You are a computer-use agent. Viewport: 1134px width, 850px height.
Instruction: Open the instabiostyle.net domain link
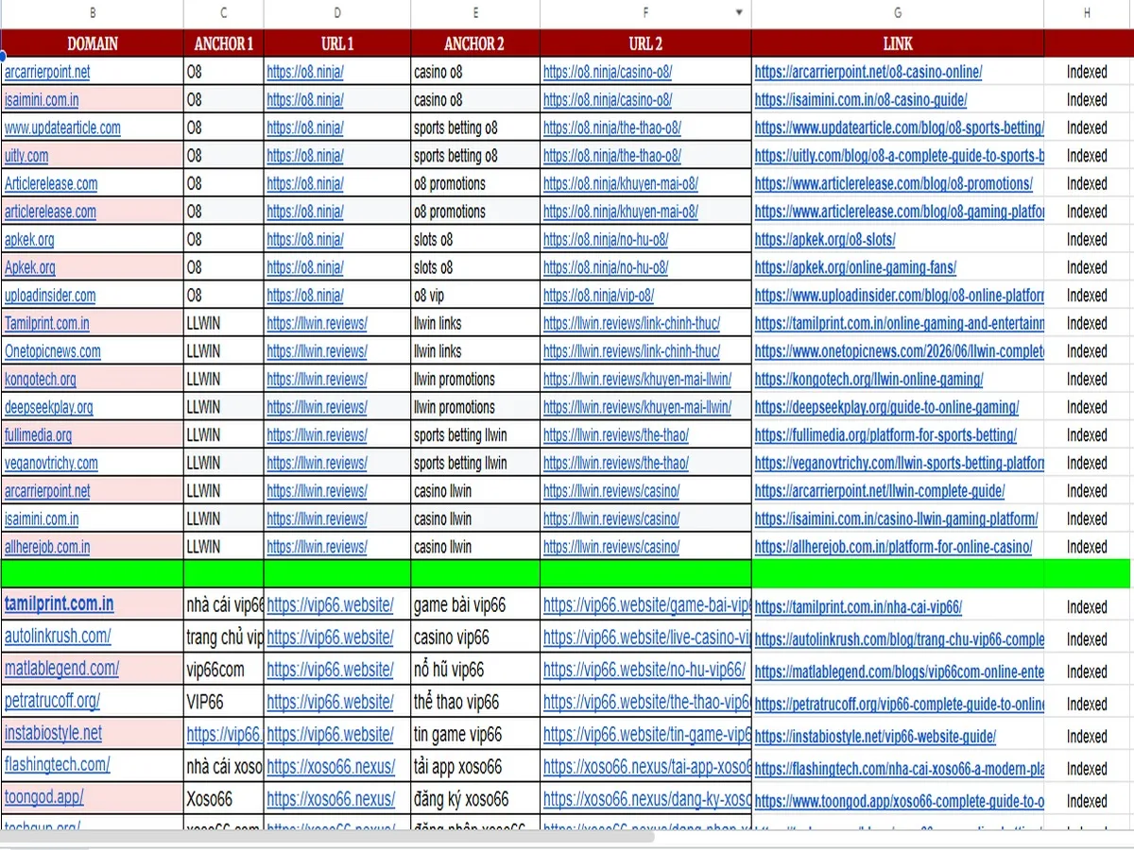(x=53, y=733)
